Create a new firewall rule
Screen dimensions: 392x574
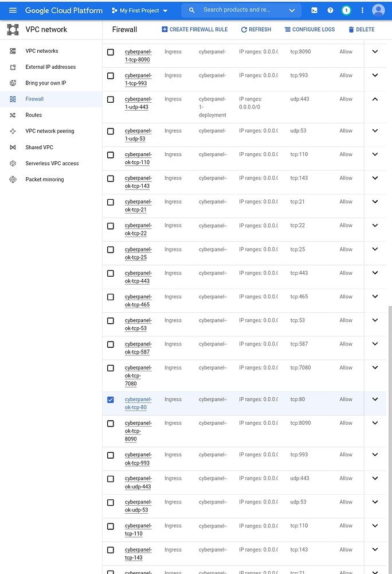tap(195, 29)
